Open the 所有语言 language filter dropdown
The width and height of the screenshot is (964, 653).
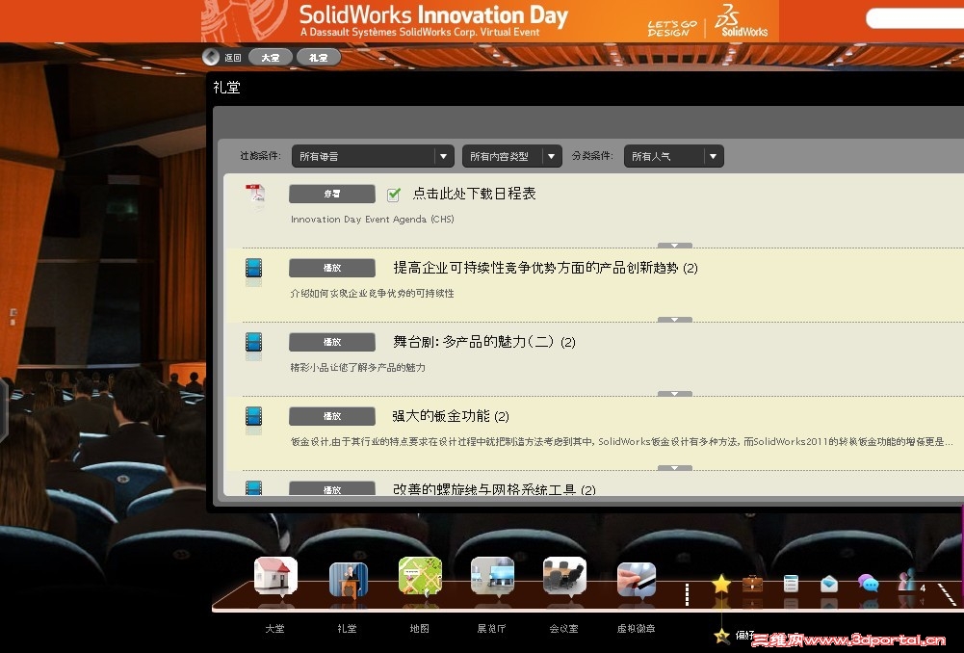(x=374, y=156)
